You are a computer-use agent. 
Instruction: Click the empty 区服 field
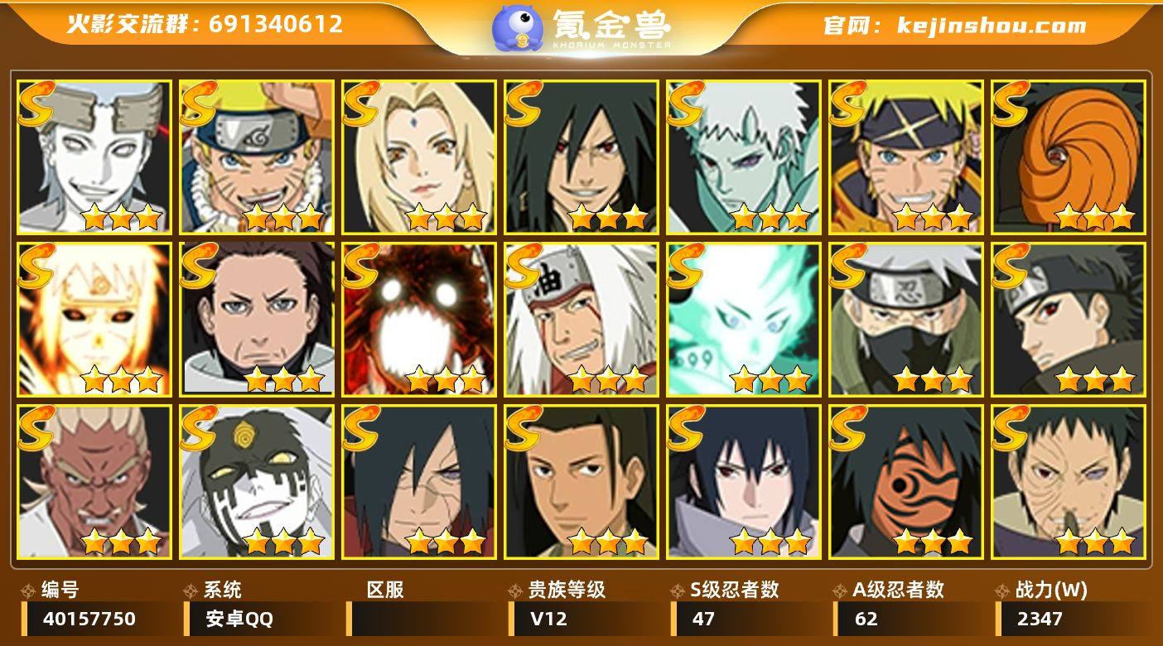[420, 619]
